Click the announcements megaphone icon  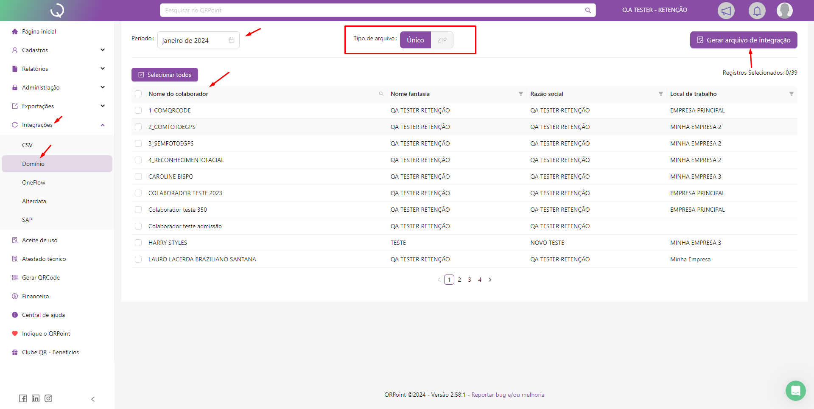(x=726, y=11)
